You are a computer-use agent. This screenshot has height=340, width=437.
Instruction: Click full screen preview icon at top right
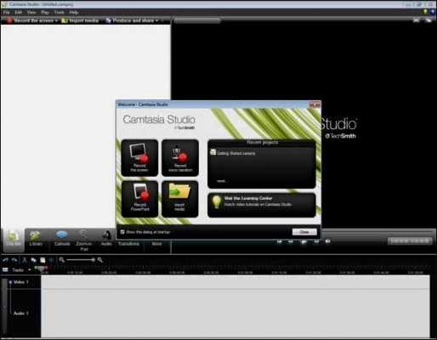428,20
